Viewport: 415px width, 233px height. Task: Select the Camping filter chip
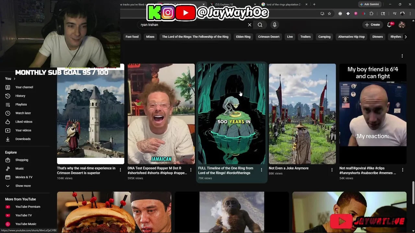click(324, 37)
